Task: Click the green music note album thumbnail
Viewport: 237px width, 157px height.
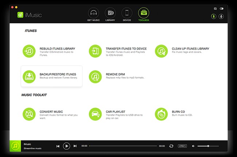Action: click(x=15, y=146)
